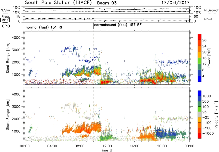Pick the teal 100–500 Velocity colorbar segment
219x152 pixels.
tap(200, 104)
